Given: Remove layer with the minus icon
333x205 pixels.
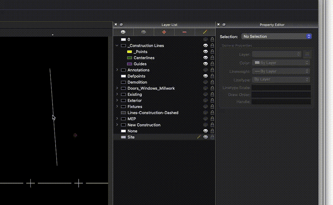Looking at the screenshot, I should 184,32.
